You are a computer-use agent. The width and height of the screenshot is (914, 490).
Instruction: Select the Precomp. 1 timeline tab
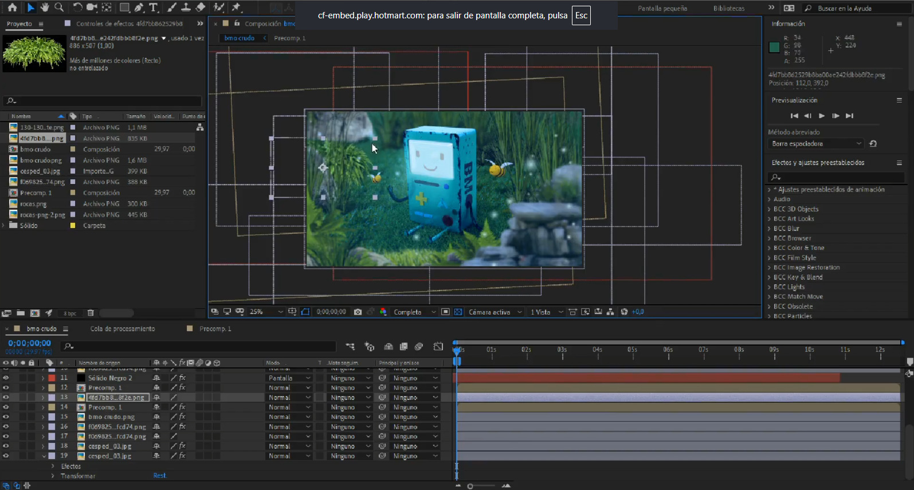215,329
